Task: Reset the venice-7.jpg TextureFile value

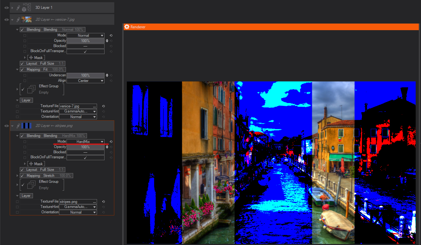Action: coord(103,106)
